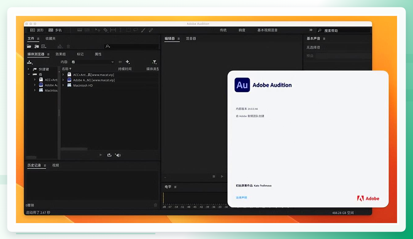This screenshot has width=413, height=239.
Task: Open the Essential Sound (基本声音) panel menu icon
Action: click(x=324, y=39)
